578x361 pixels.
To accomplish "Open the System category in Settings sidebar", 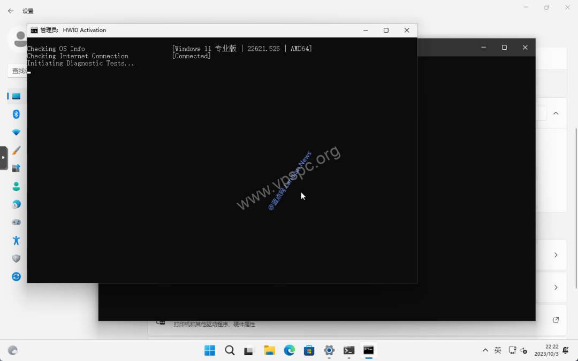I will point(16,96).
